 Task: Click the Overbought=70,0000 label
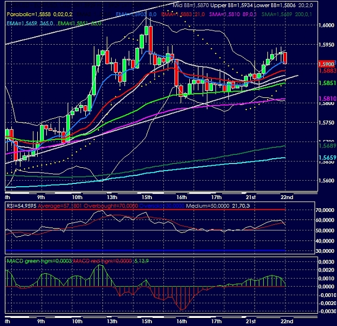coord(111,206)
